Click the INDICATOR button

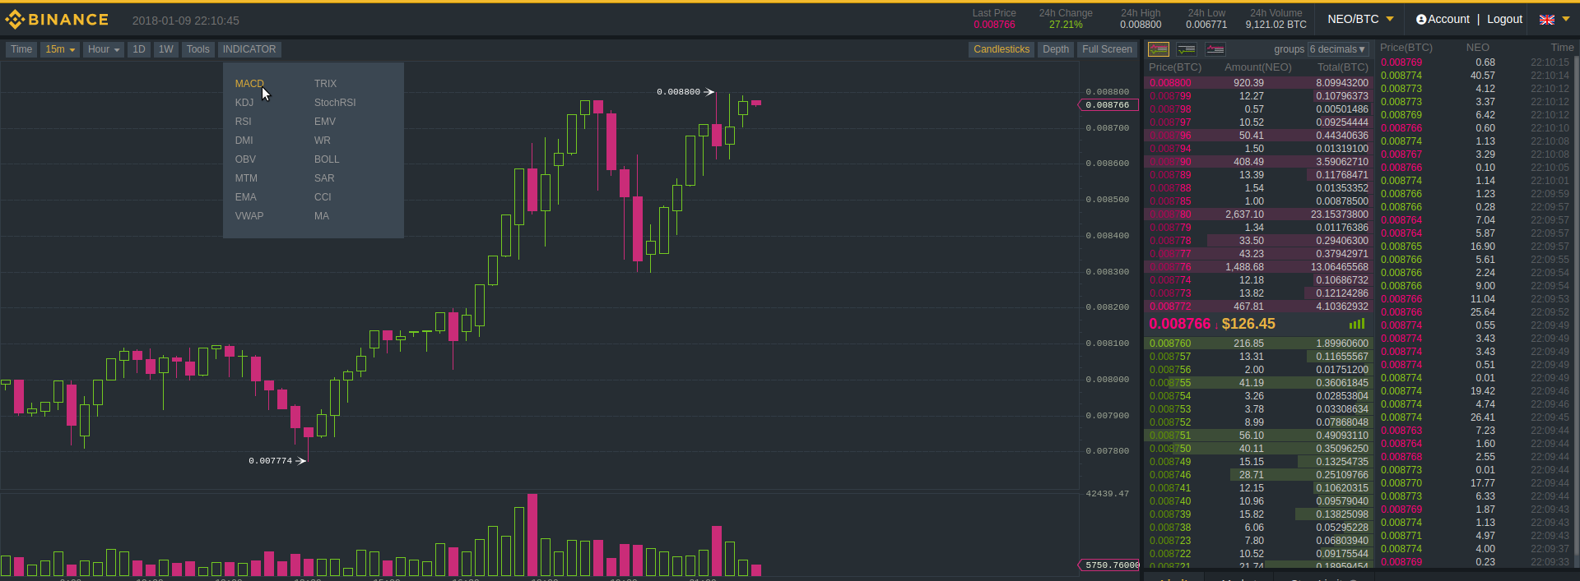click(249, 49)
